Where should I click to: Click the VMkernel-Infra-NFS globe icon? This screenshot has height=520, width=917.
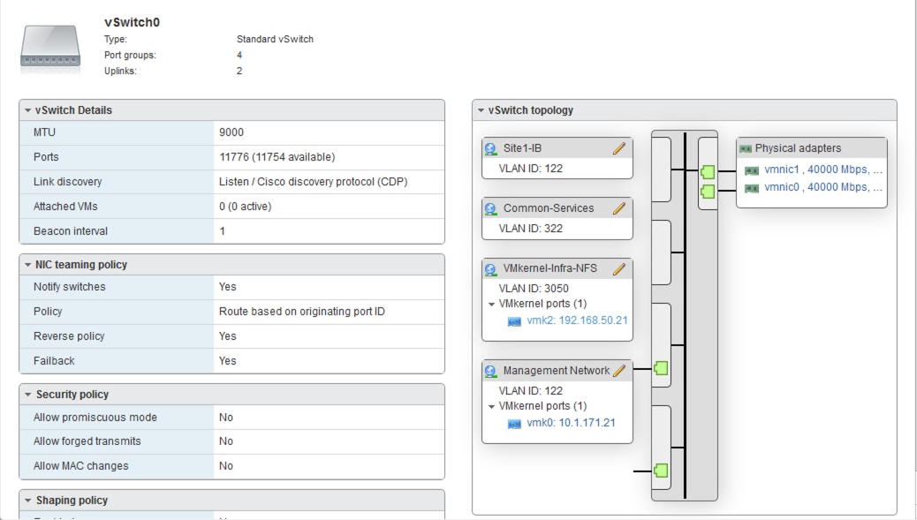pos(490,269)
